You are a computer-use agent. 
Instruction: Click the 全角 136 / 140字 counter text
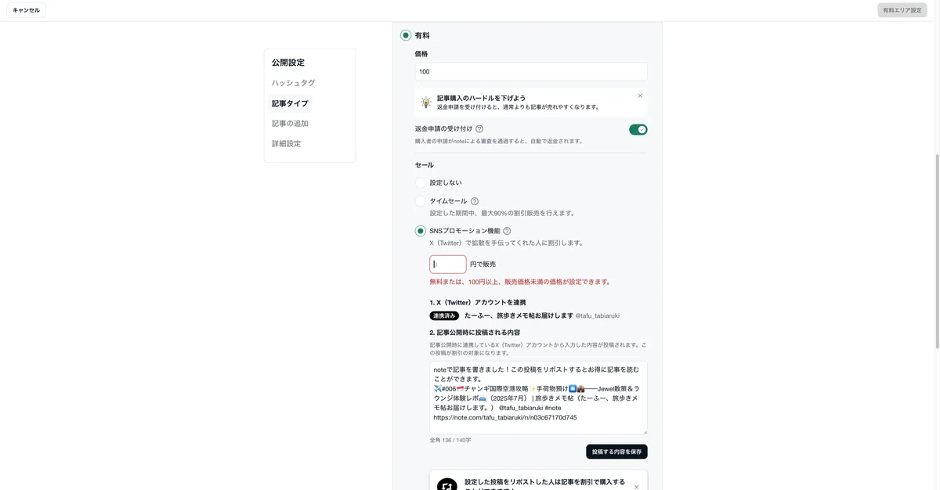click(x=450, y=440)
